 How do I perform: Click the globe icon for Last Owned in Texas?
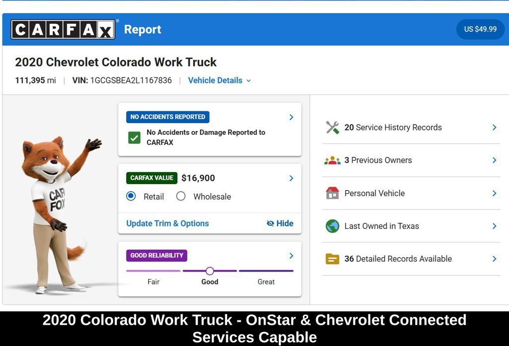point(333,226)
